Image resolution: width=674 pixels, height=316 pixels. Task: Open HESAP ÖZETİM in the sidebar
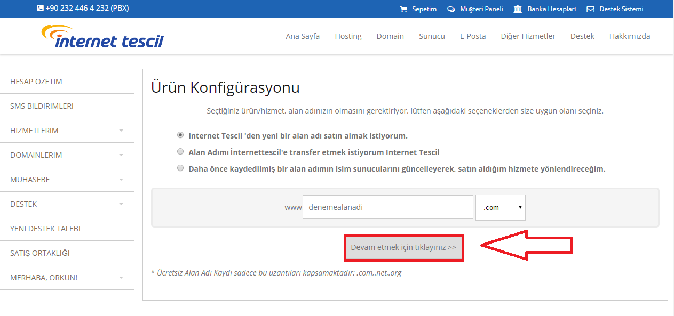click(67, 82)
